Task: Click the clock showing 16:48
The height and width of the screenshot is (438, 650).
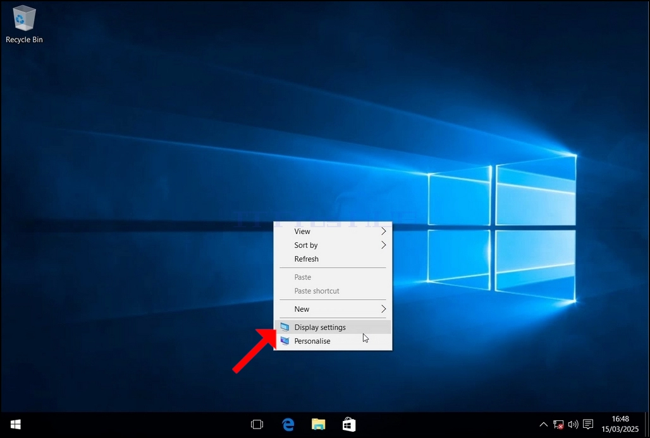Action: tap(620, 424)
